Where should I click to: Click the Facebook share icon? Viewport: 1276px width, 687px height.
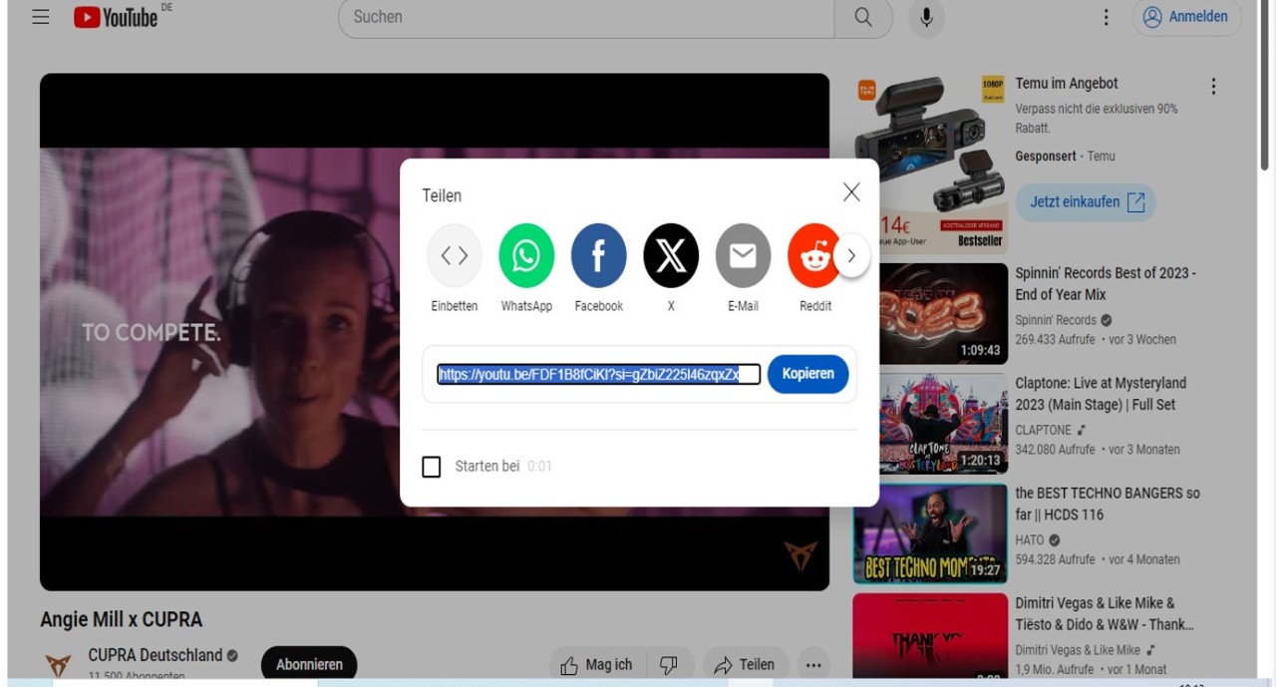(x=598, y=255)
